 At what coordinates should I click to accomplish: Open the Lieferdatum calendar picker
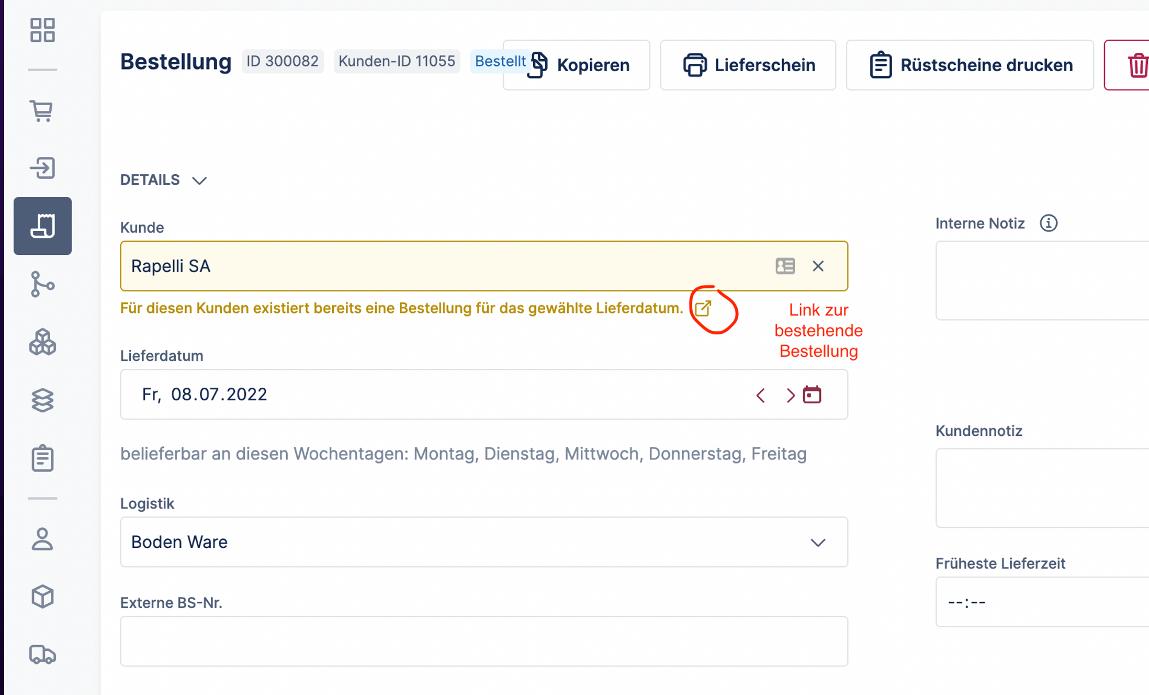[x=812, y=395]
